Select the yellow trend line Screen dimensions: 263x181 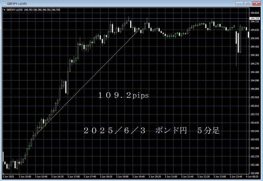87,82
